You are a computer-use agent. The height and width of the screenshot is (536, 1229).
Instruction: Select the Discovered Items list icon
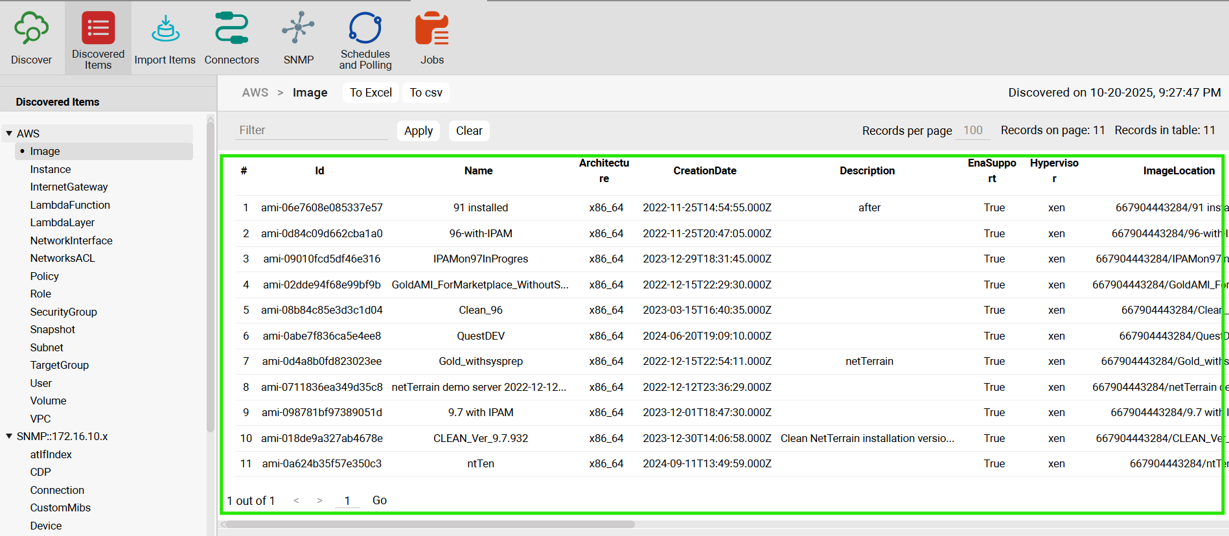(x=98, y=29)
